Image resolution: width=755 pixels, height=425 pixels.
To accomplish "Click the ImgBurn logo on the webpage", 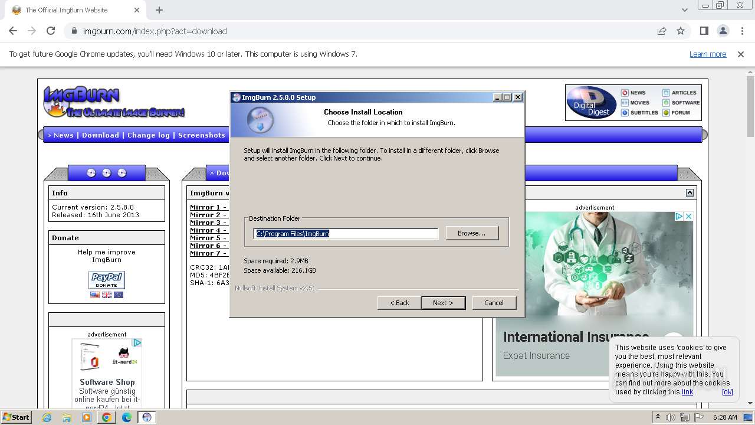I will coord(114,102).
